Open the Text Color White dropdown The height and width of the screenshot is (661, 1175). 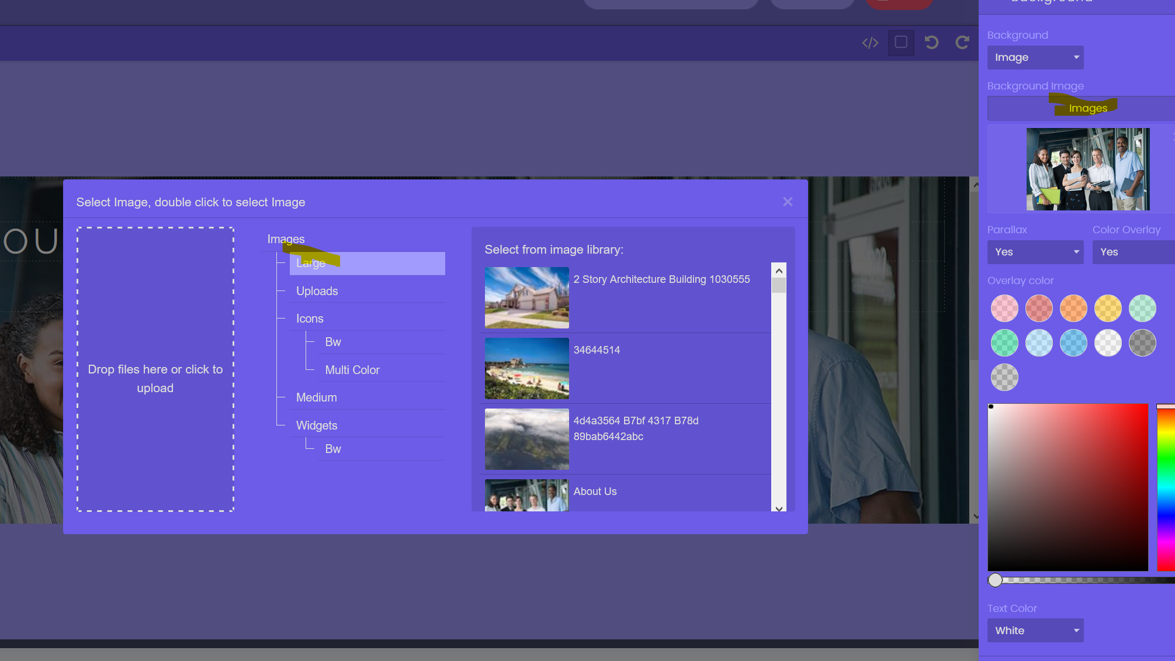(x=1035, y=631)
